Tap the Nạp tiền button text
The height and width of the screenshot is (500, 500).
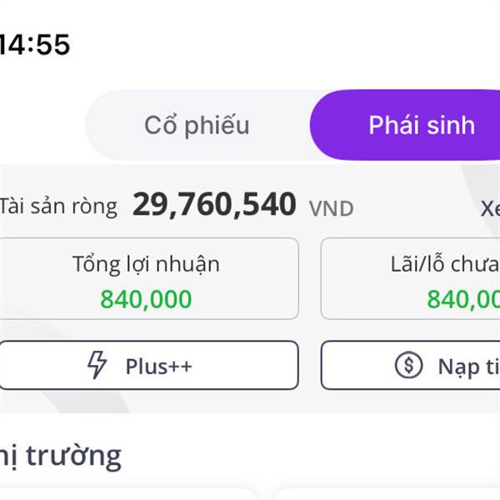[x=468, y=367]
